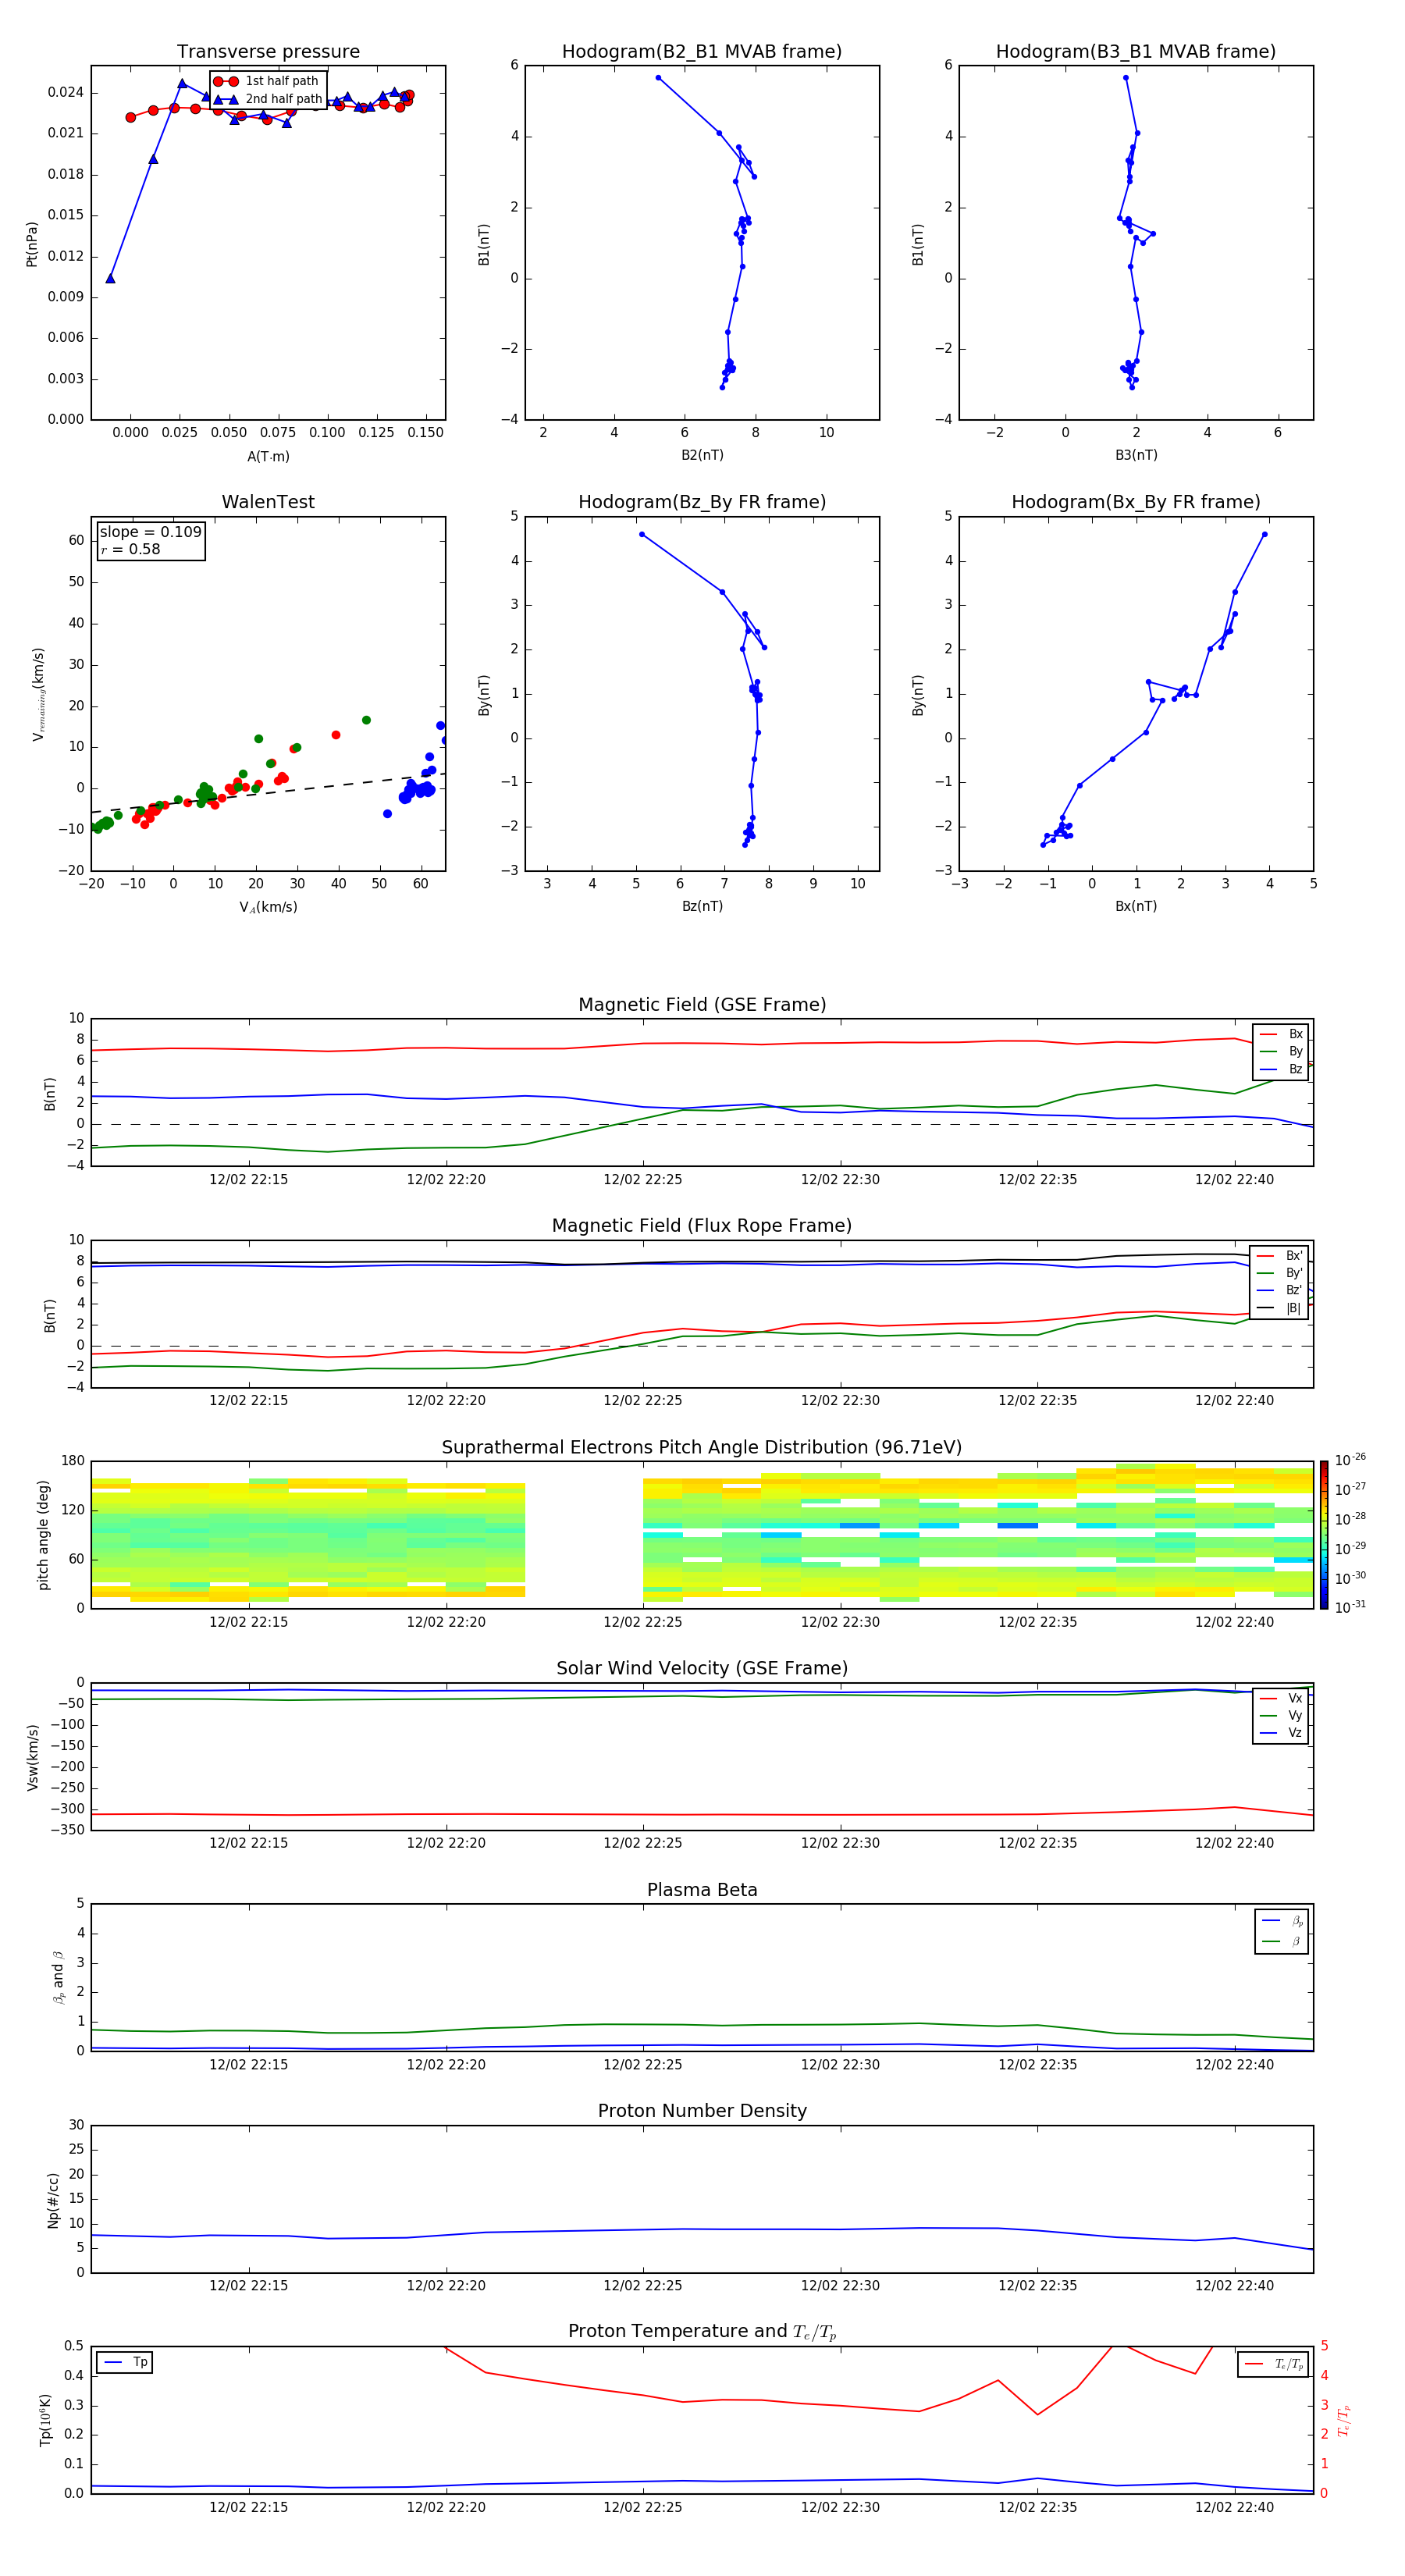This screenshot has width=1405, height=2576.
Task: Click the Suprathermal Electrons Pitch Angle title
Action: coord(702,1448)
